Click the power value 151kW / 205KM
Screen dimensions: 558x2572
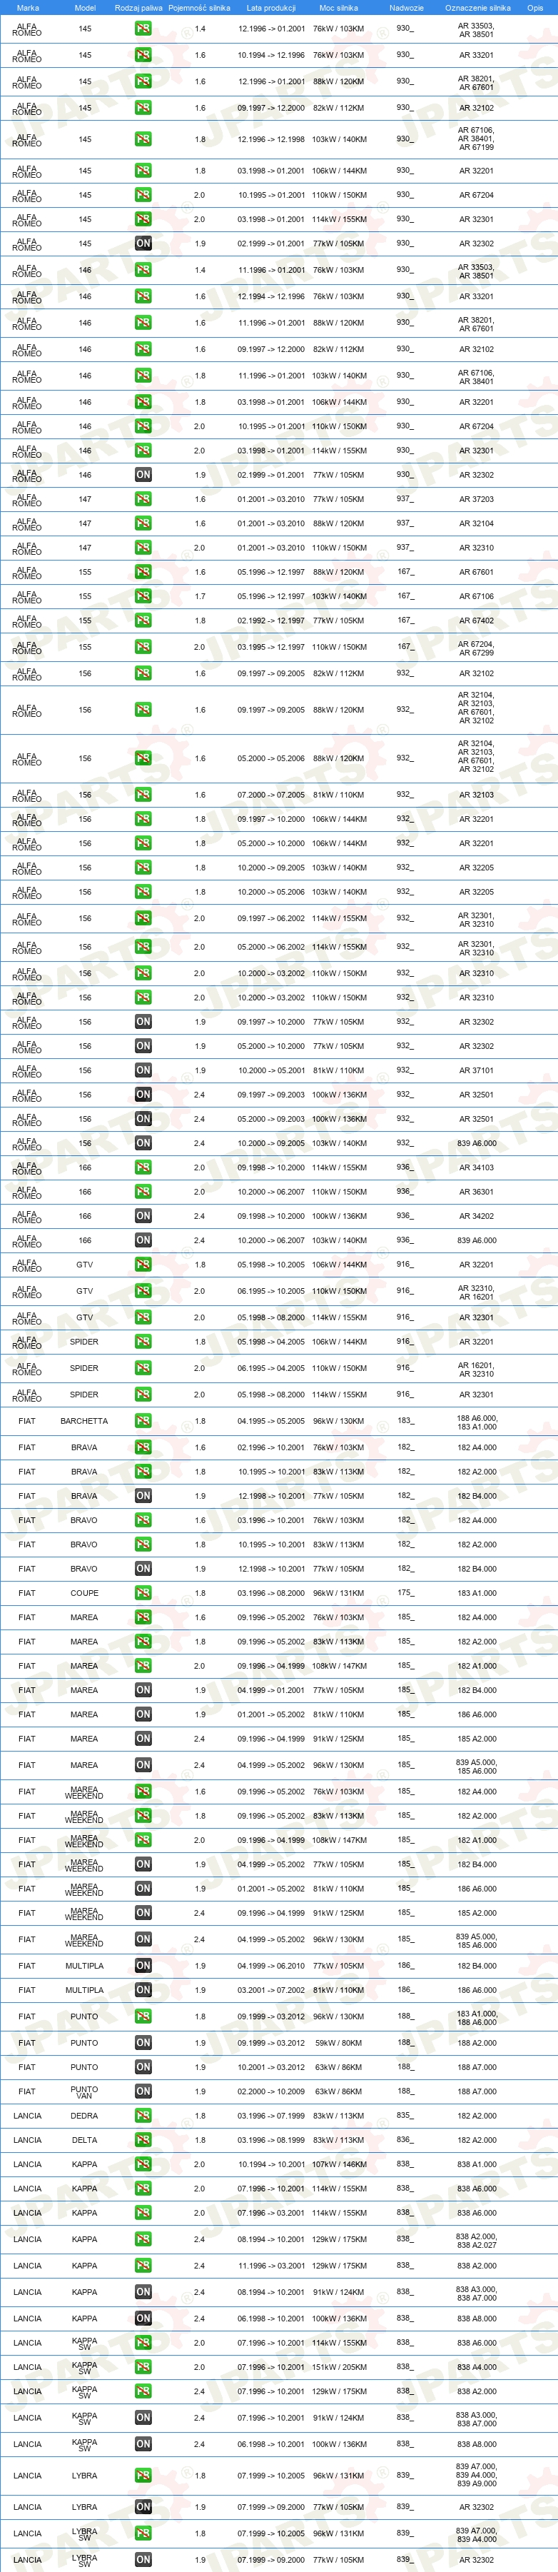coord(340,2367)
